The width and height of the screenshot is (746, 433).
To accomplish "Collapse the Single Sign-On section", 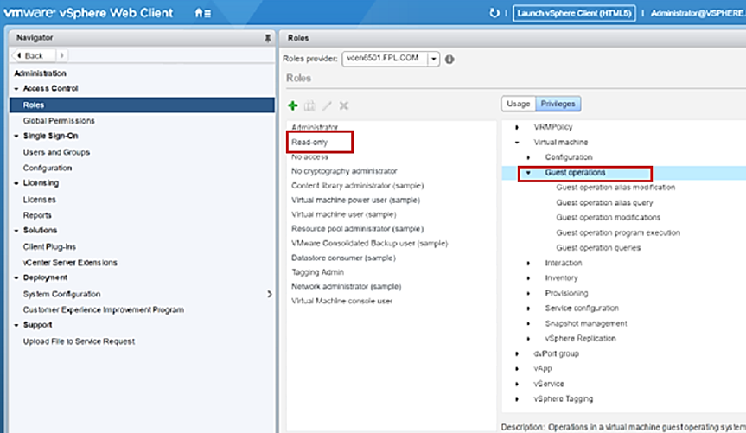I will (x=16, y=136).
